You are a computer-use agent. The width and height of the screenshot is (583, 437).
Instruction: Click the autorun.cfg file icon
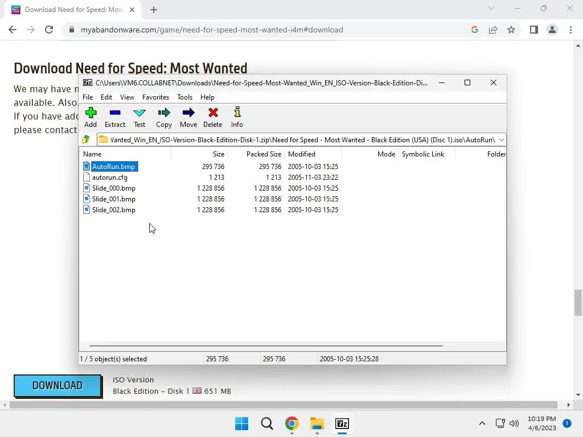(87, 177)
